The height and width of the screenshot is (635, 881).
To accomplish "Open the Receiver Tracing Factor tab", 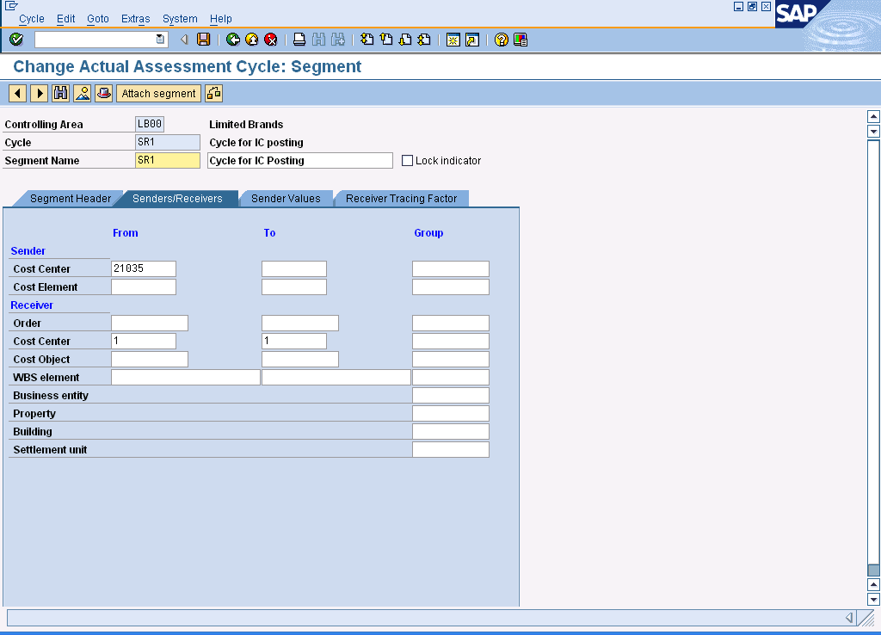I will pos(401,199).
